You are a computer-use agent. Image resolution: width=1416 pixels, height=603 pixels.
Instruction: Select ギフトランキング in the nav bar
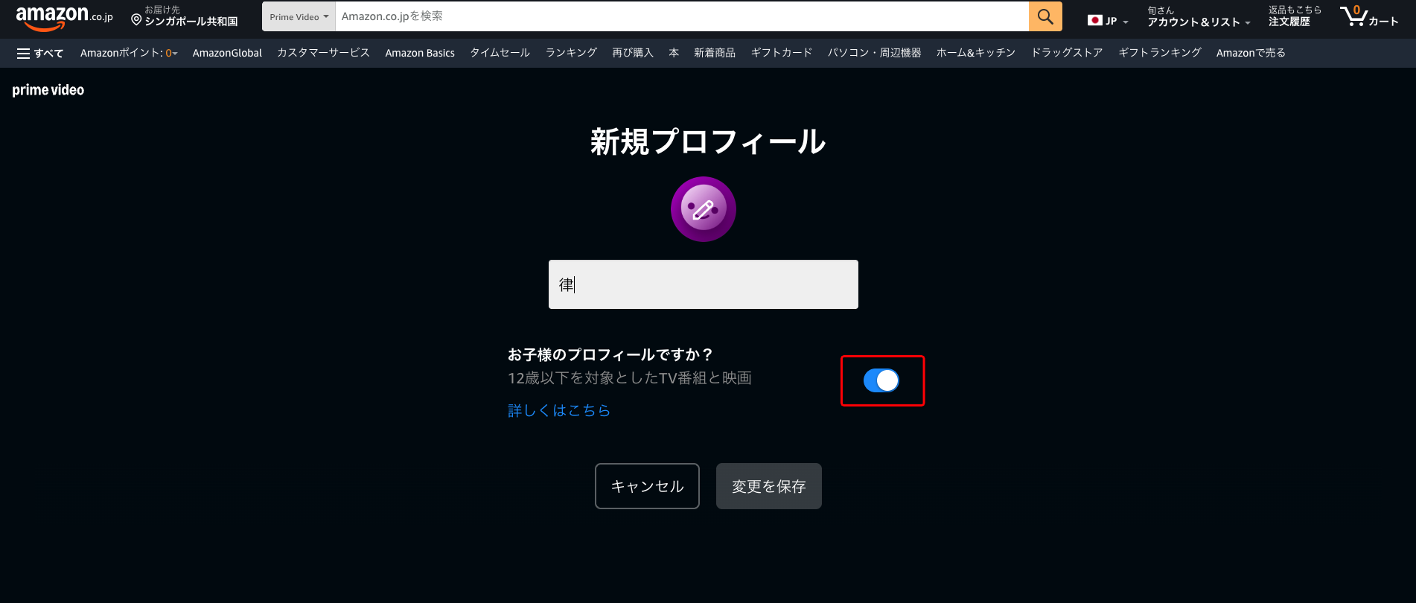[1160, 53]
